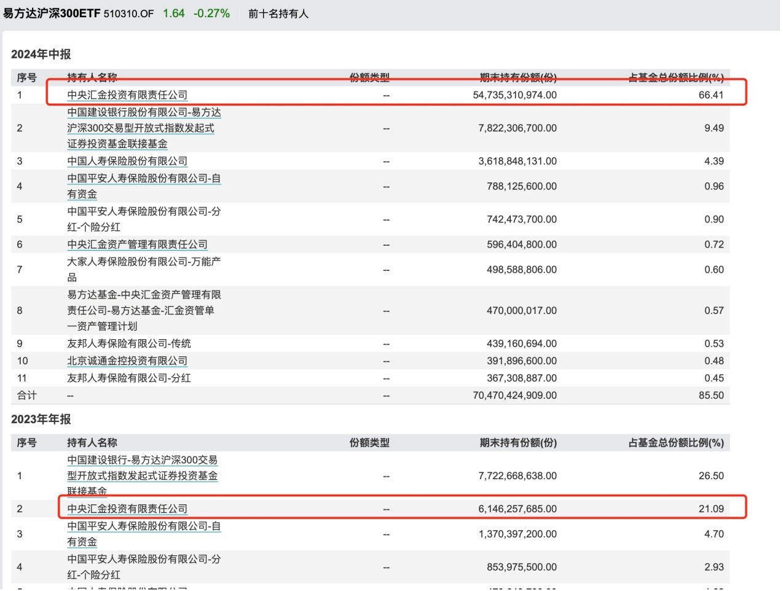
Task: Click the change percentage -0.27%
Action: (211, 14)
